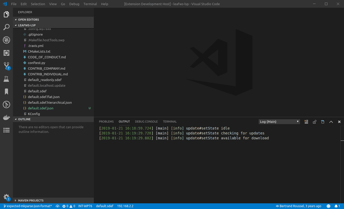
Task: Open the Selection menu
Action: click(38, 4)
